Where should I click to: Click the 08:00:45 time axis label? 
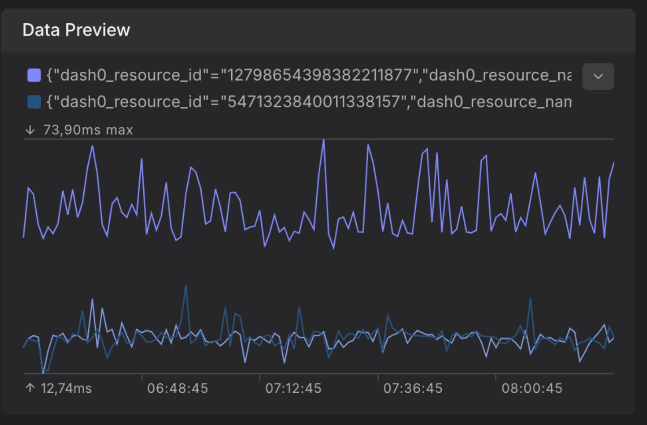532,388
